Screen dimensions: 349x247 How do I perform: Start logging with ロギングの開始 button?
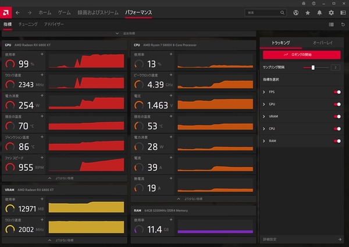(x=301, y=55)
